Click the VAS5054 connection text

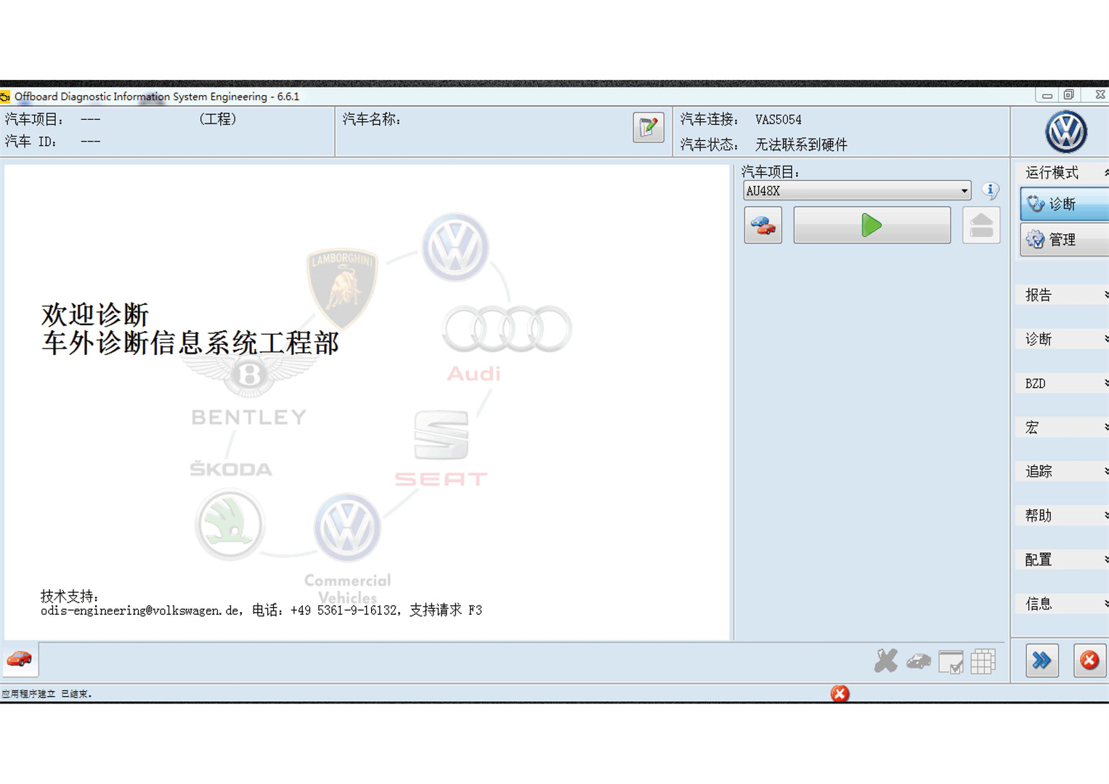[x=779, y=120]
